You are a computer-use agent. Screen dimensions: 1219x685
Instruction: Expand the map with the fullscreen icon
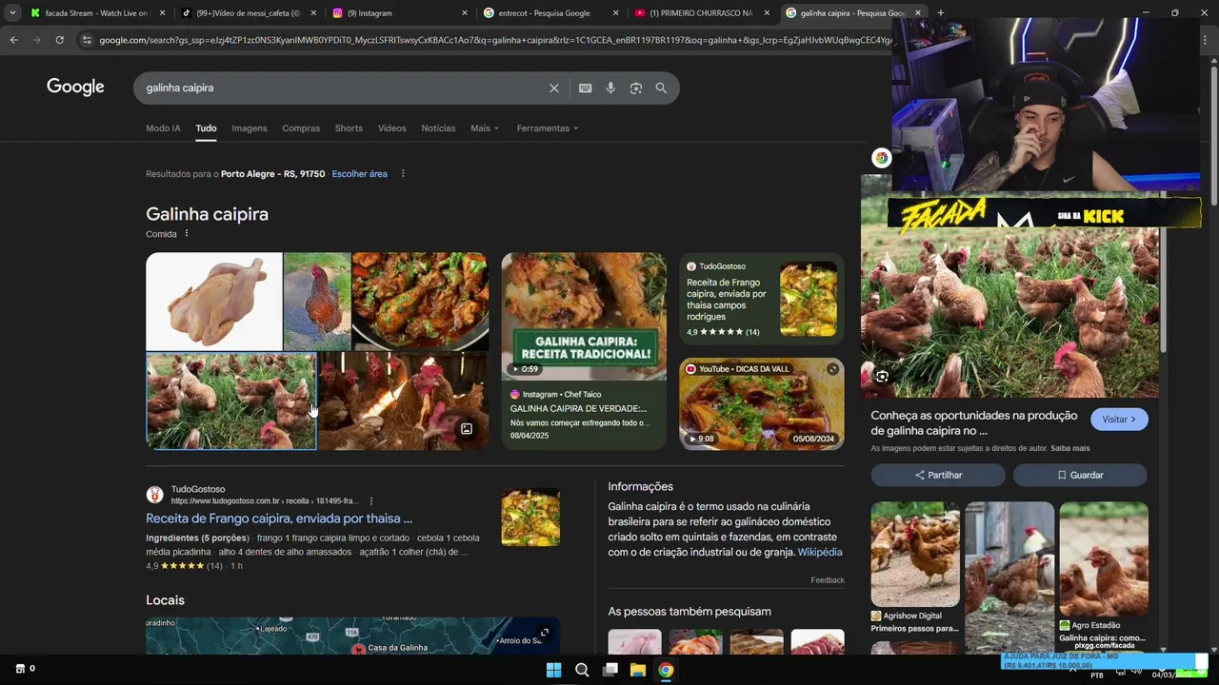545,633
